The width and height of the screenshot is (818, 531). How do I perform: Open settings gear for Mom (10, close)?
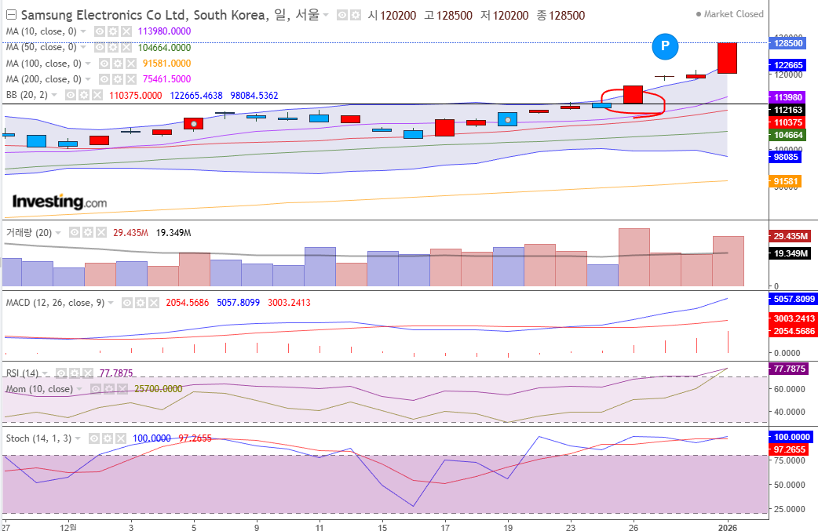click(109, 389)
